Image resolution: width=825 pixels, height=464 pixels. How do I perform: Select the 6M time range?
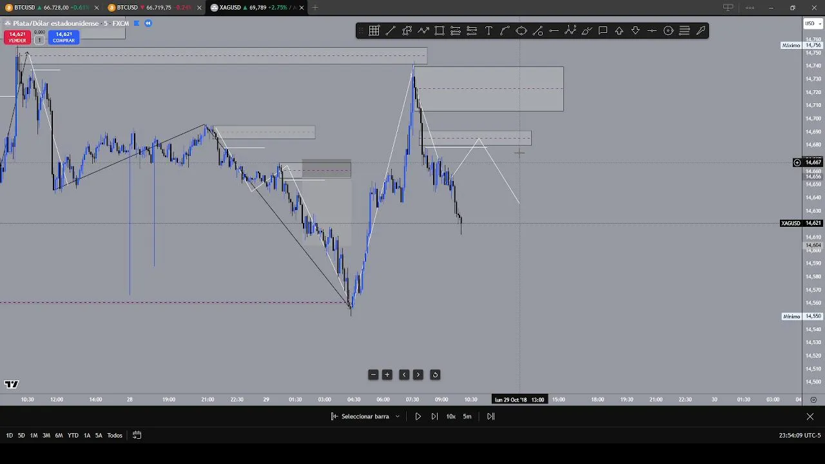59,436
